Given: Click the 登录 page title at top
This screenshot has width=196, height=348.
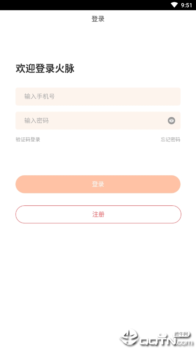Looking at the screenshot, I should 98,19.
